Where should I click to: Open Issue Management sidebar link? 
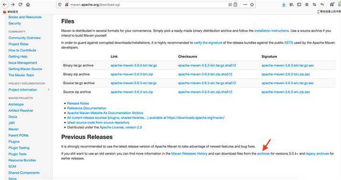point(22,63)
